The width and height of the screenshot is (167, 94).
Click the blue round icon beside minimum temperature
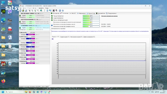click(52, 25)
